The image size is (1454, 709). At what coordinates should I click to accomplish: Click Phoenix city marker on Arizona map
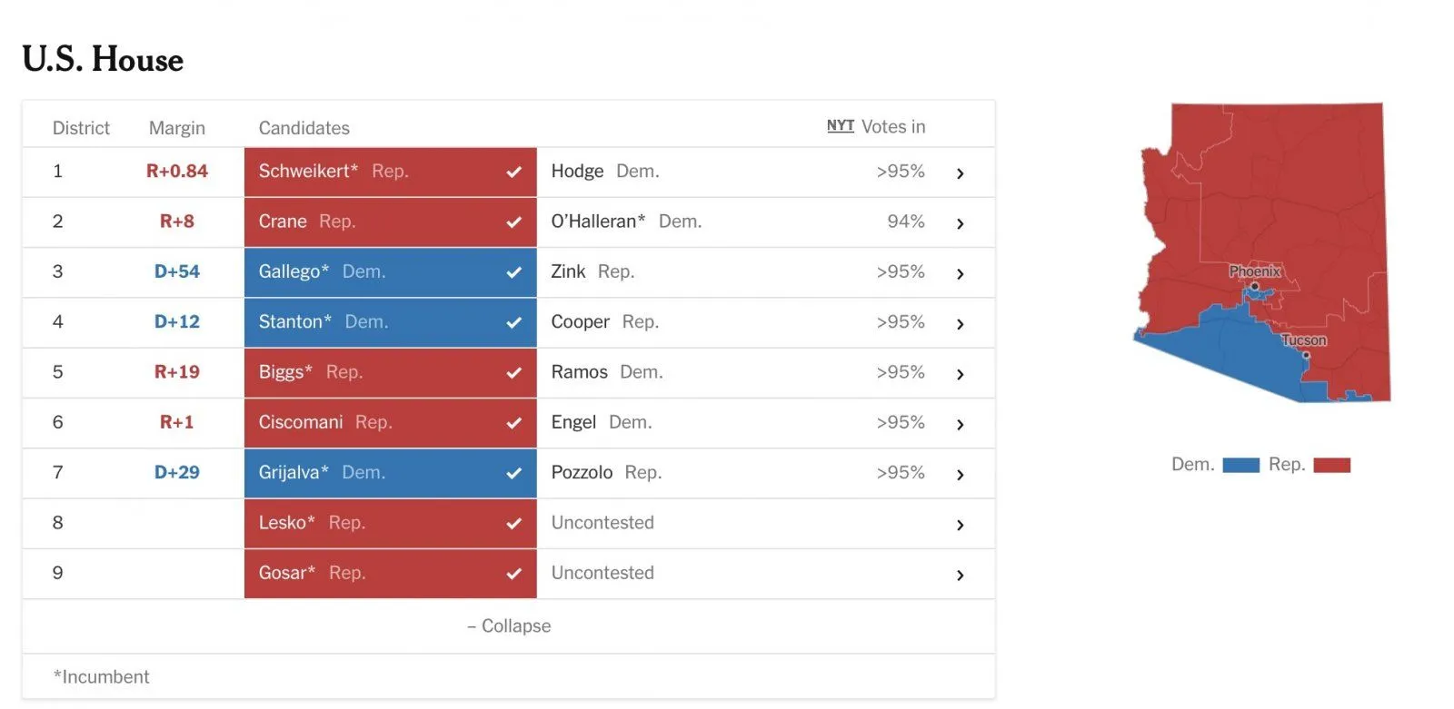(1254, 287)
